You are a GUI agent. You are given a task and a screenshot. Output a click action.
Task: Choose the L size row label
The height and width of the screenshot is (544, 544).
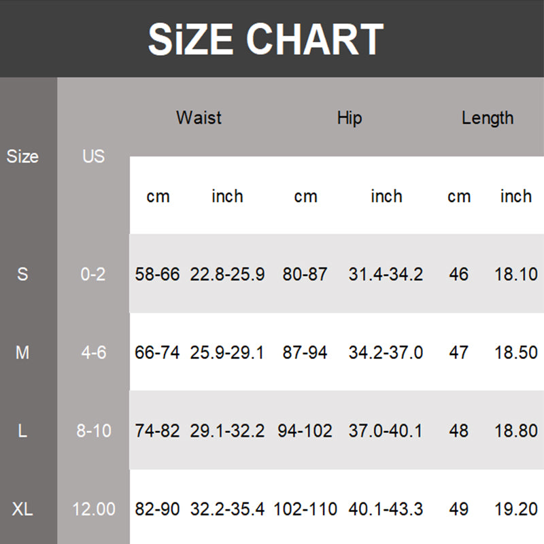(22, 431)
